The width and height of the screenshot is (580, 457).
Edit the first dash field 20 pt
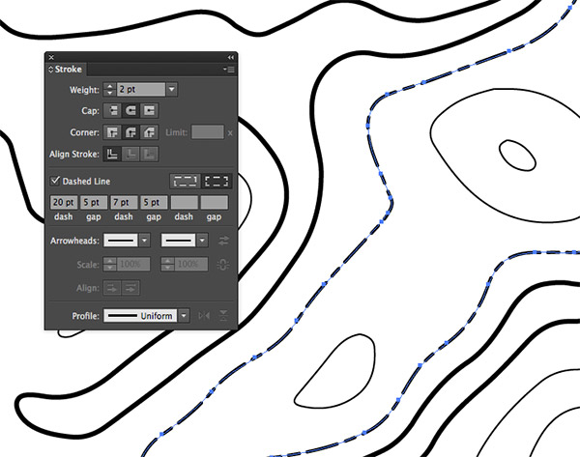click(64, 203)
